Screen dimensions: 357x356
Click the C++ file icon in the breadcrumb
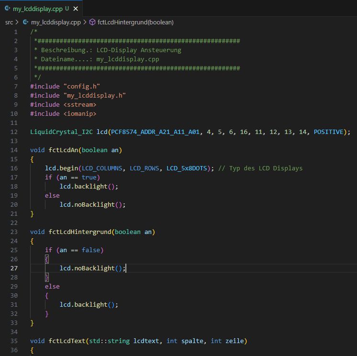[26, 22]
